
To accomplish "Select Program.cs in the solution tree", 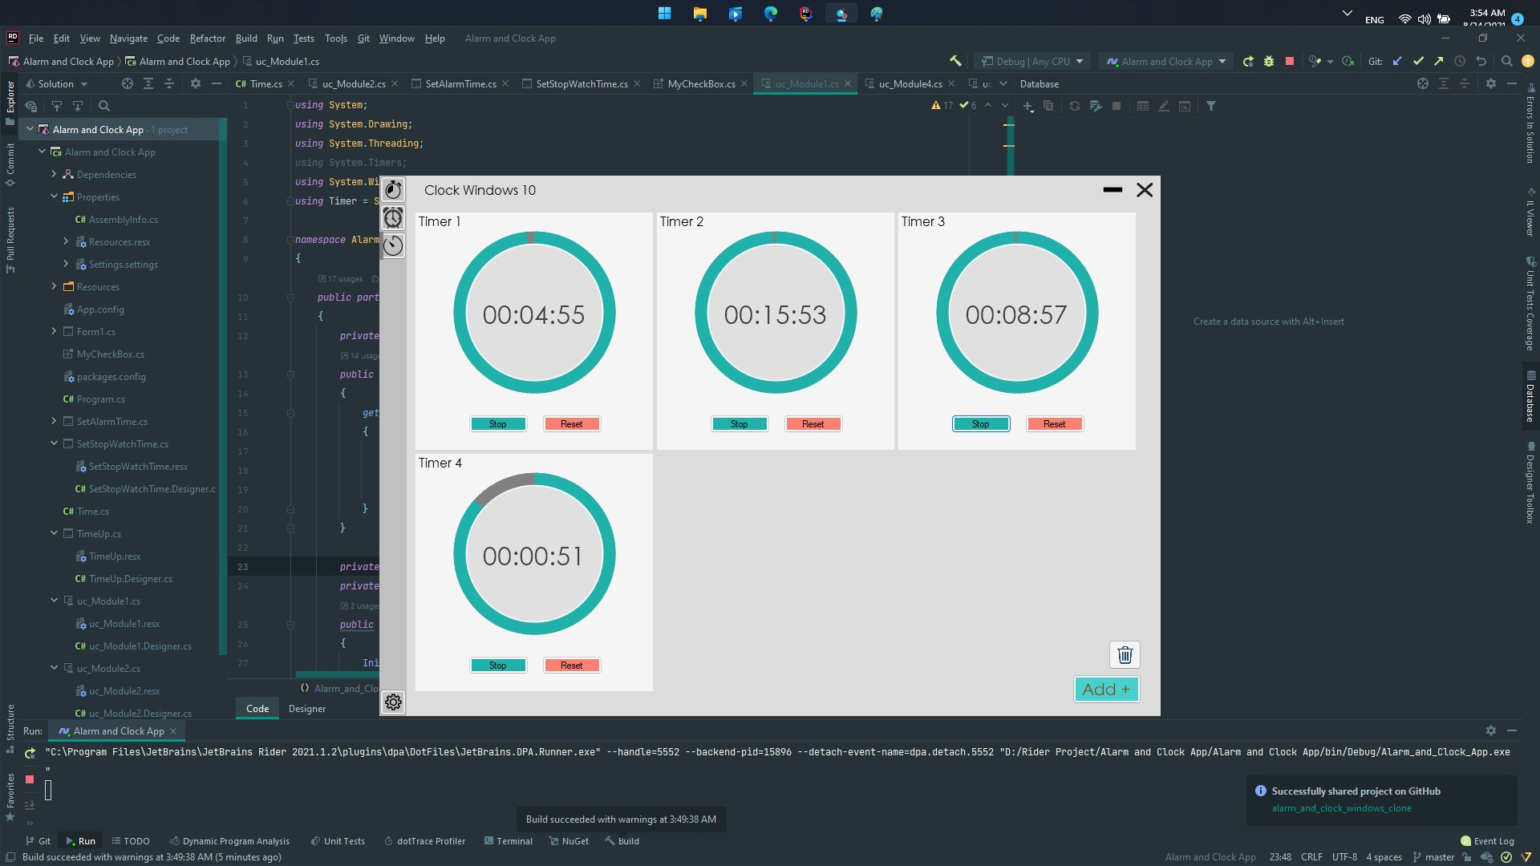I will pyautogui.click(x=100, y=399).
